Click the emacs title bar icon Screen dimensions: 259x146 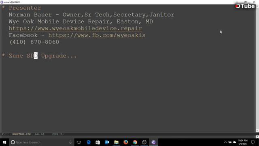pyautogui.click(x=2, y=2)
